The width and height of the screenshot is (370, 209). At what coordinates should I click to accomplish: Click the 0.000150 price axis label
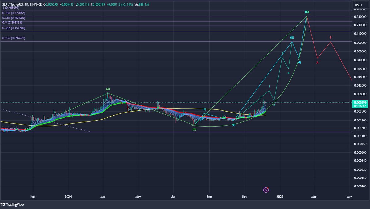coord(360,178)
